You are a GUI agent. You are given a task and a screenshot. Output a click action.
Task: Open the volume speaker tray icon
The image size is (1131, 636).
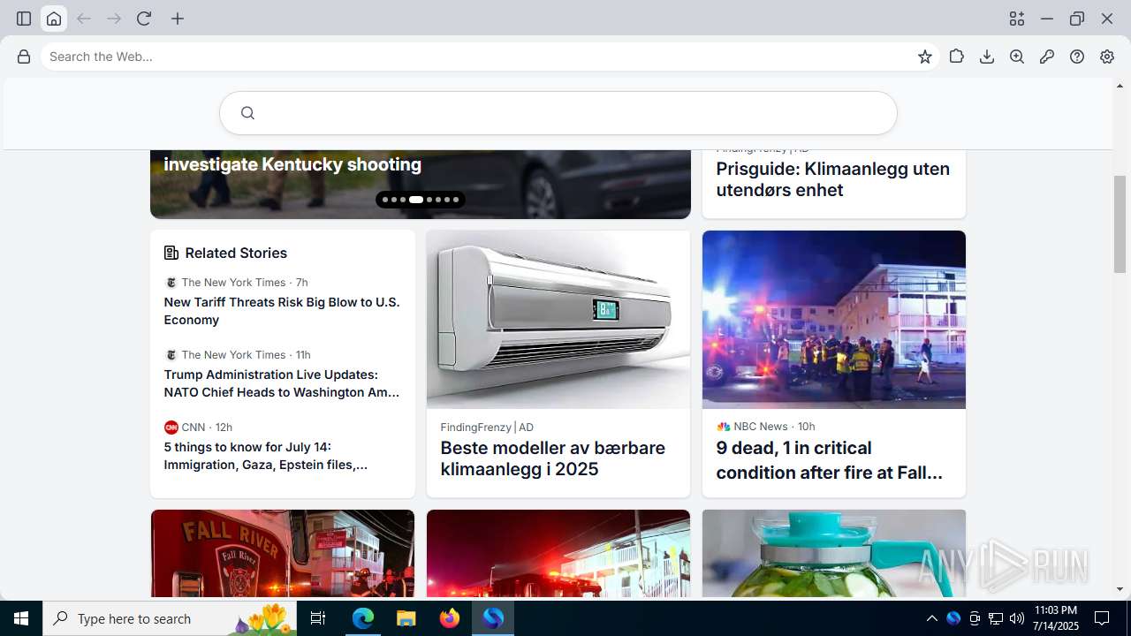[x=1017, y=618]
